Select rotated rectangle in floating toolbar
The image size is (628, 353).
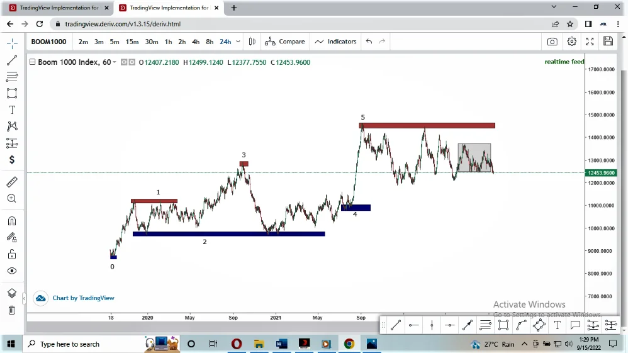pyautogui.click(x=539, y=325)
